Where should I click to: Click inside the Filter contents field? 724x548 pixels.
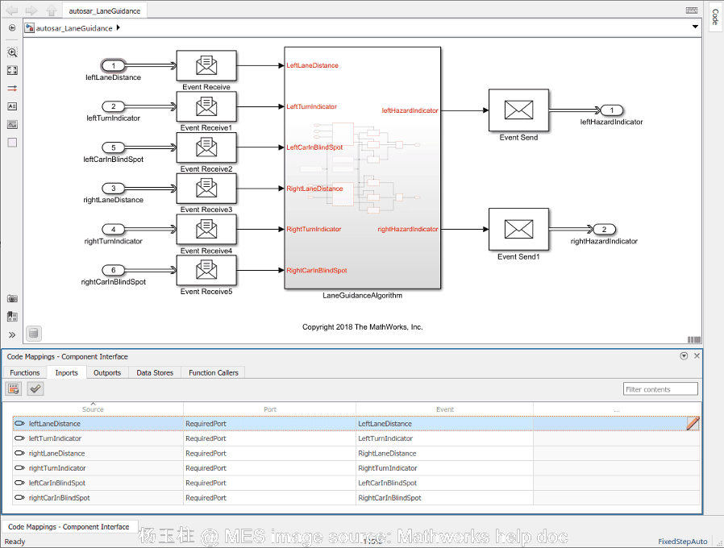coord(660,388)
